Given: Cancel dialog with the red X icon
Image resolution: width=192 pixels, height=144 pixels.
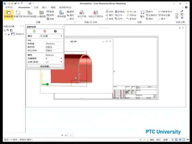Looking at the screenshot, I should click(x=45, y=31).
